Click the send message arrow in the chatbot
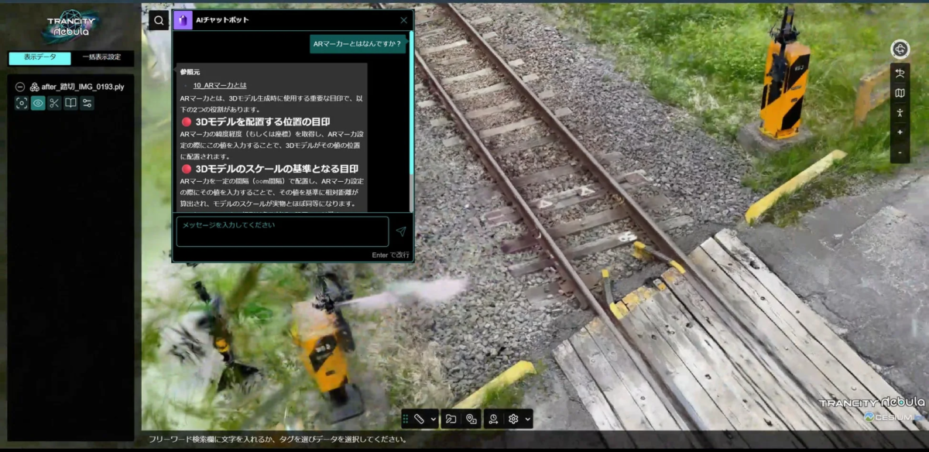This screenshot has width=929, height=452. (x=400, y=231)
